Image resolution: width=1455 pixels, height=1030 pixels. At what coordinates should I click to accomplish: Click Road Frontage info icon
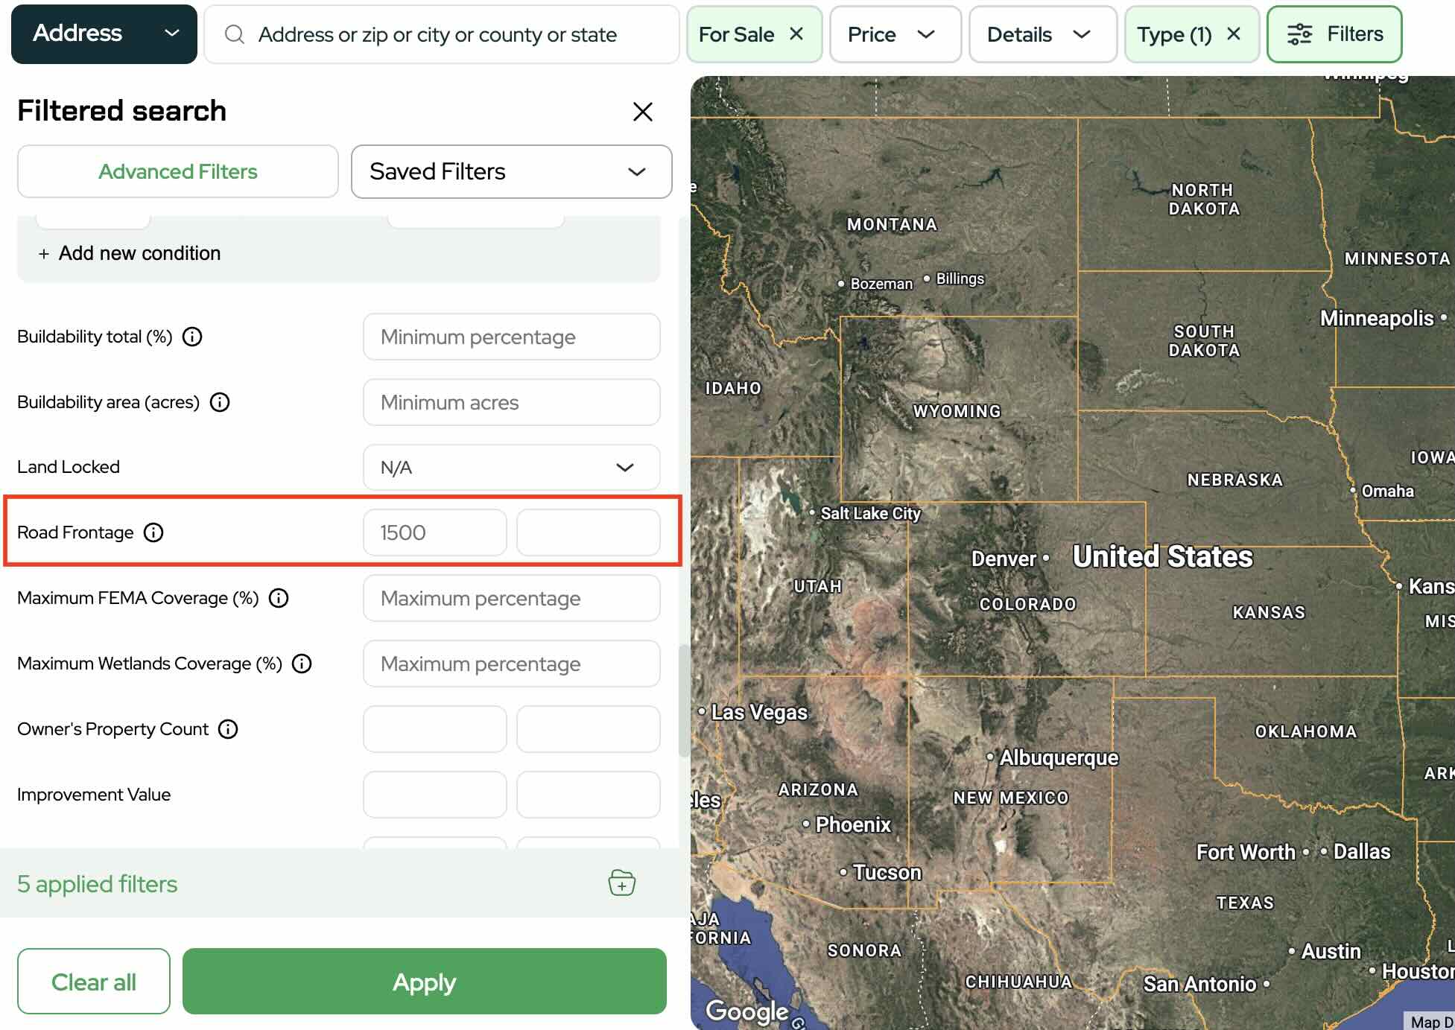tap(153, 533)
